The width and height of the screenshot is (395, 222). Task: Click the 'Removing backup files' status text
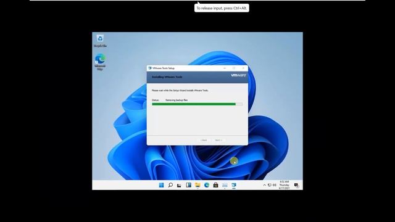tap(177, 100)
